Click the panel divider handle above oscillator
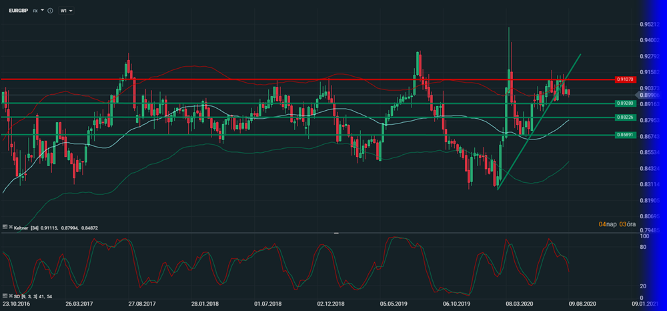 point(336,233)
